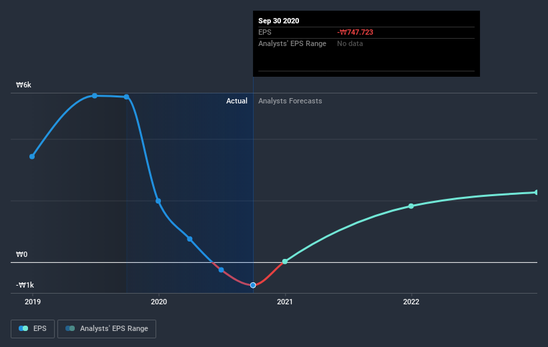Click the Analysts' EPS Range legend color icon
This screenshot has height=347, width=548.
point(70,328)
